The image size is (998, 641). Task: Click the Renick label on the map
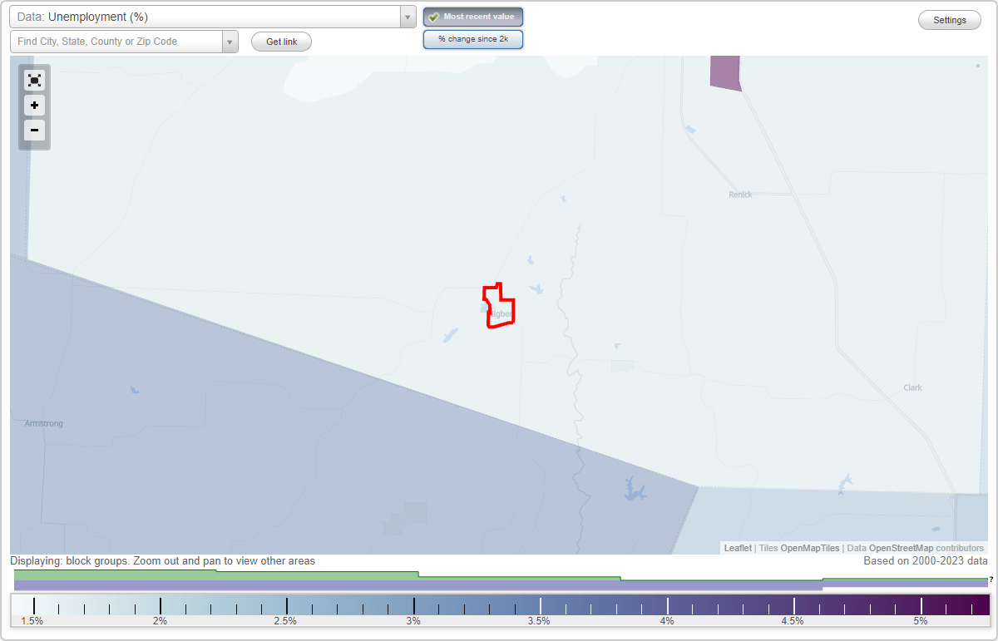tap(740, 195)
